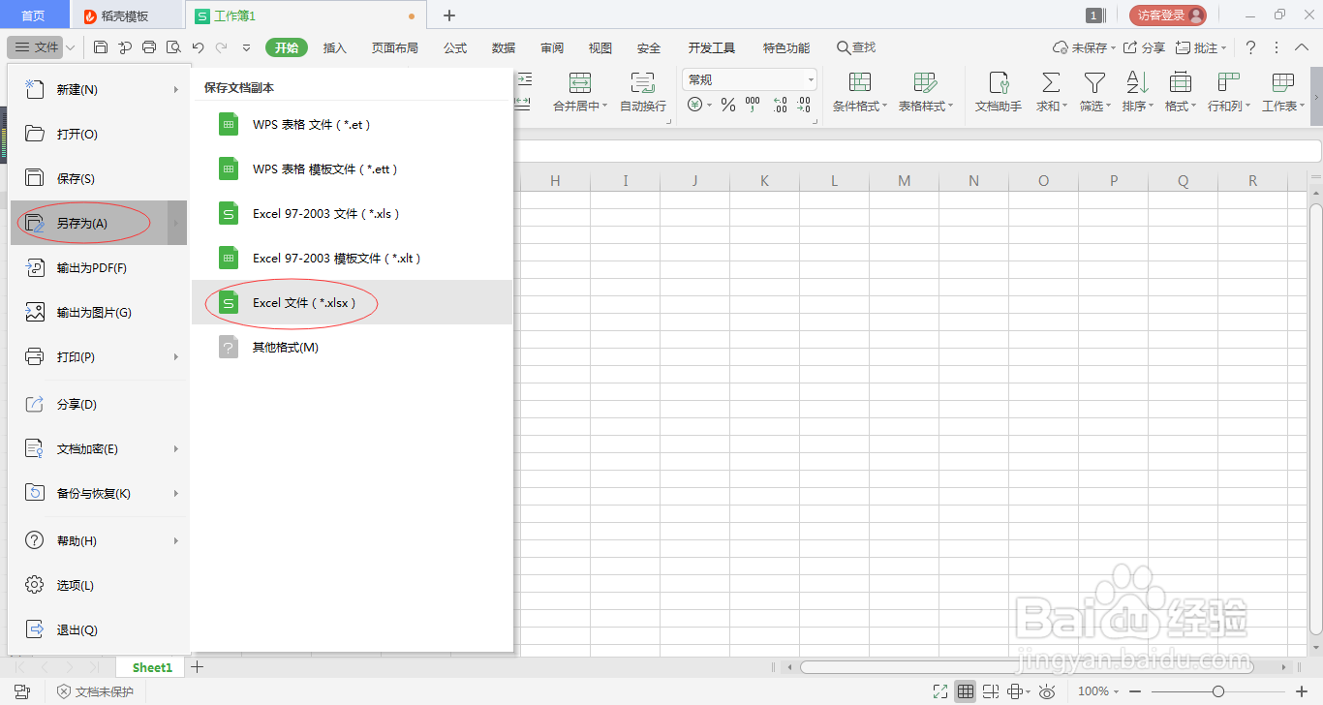1323x705 pixels.
Task: Click the document unprotected (文档未保护) status
Action: (95, 691)
